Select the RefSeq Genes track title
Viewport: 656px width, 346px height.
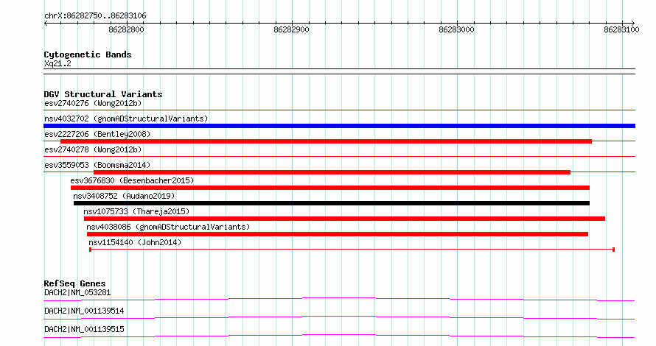point(74,283)
